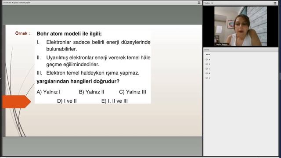Click the presenter name label on video
281x158 pixels.
[222, 44]
